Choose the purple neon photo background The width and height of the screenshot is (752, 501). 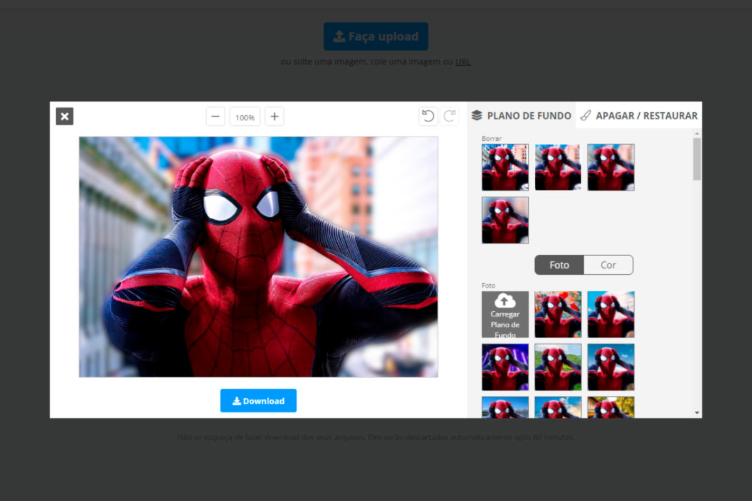pos(505,367)
